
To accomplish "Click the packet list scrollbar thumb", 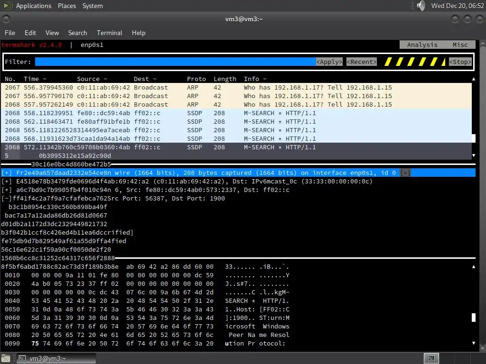I will [474, 138].
